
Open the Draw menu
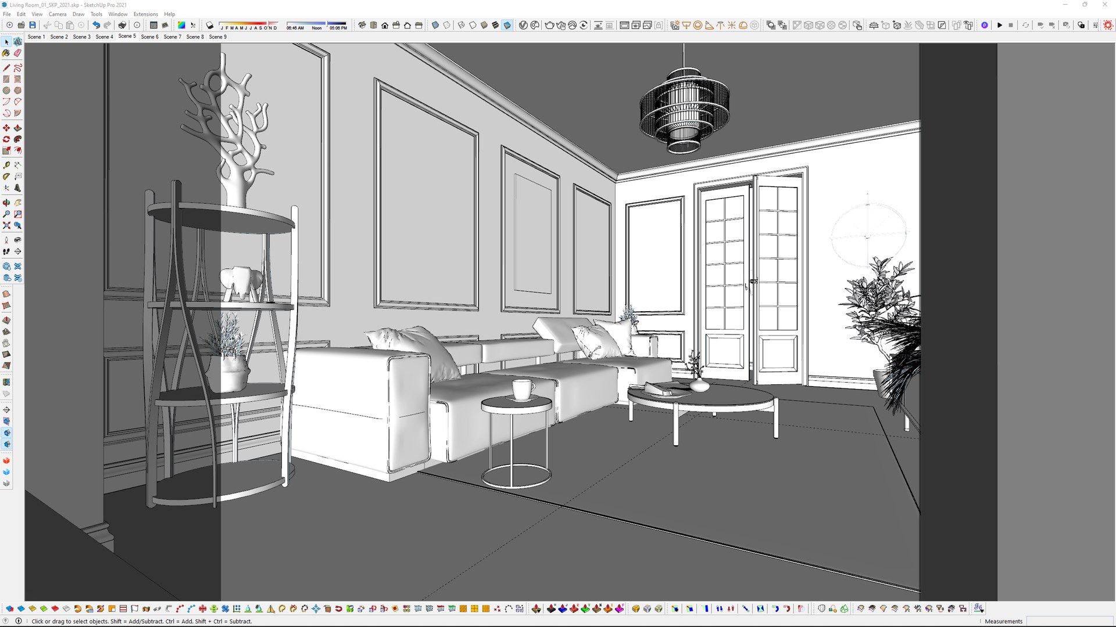[78, 14]
